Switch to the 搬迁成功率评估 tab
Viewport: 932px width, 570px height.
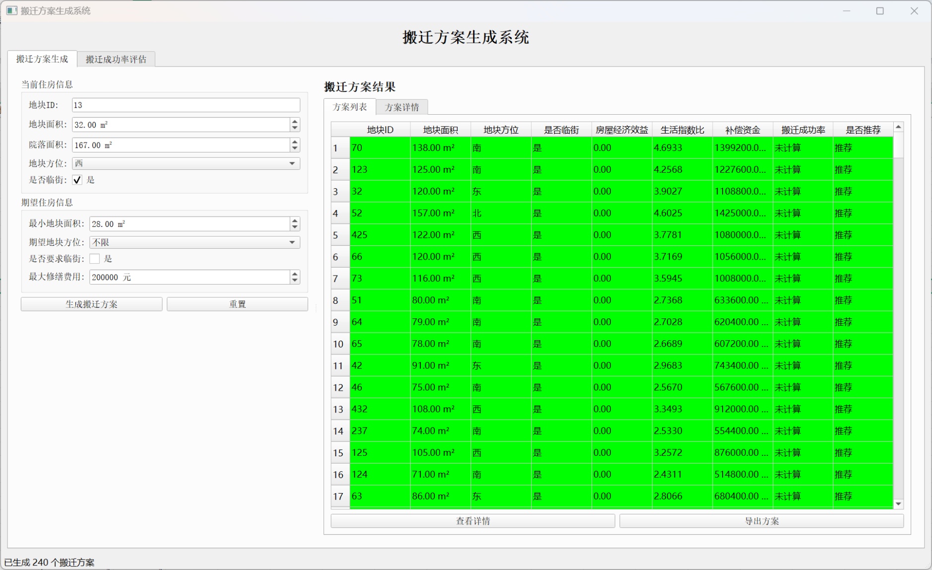pyautogui.click(x=116, y=59)
